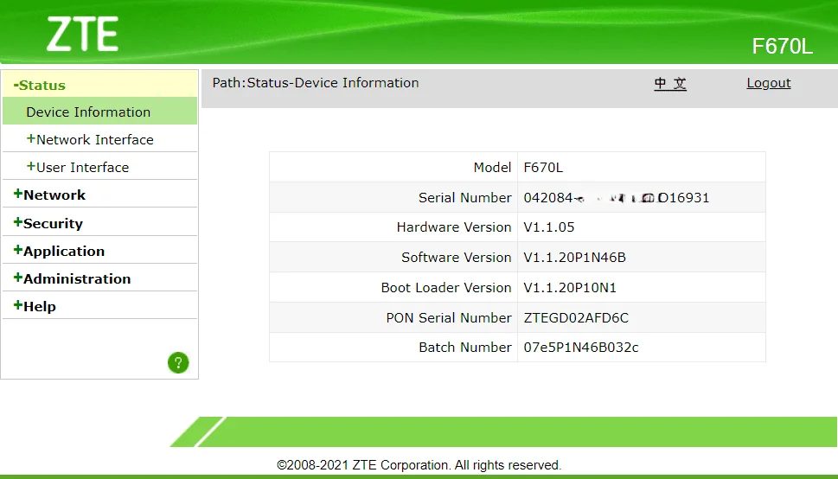Click Hardware Version value V1.1.05
The image size is (838, 479).
(549, 227)
